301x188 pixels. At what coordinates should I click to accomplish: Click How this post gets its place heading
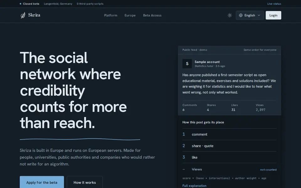click(203, 122)
